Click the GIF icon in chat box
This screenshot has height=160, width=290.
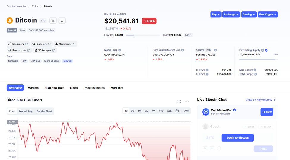[212, 148]
